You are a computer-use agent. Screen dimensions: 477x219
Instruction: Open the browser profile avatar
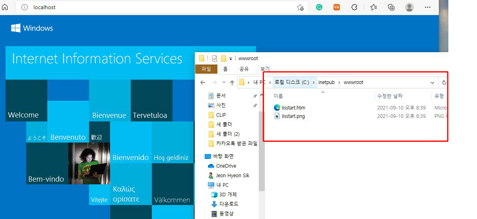409,7
